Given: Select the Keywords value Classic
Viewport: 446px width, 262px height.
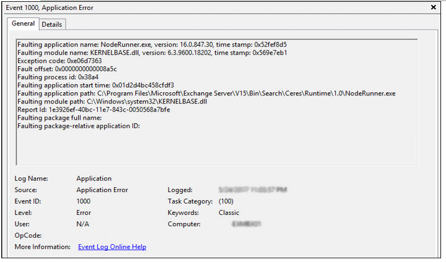Looking at the screenshot, I should (x=229, y=212).
